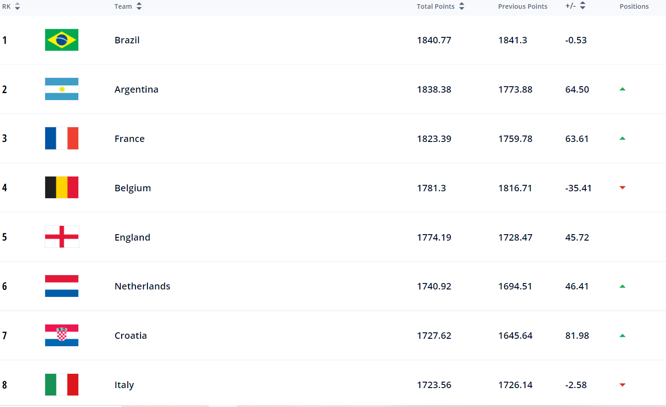Click the Italy flag icon
666x407 pixels.
pos(62,384)
